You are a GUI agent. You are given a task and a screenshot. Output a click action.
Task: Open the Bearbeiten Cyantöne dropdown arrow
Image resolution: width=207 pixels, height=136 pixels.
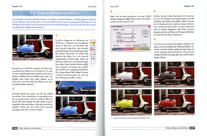[133, 30]
